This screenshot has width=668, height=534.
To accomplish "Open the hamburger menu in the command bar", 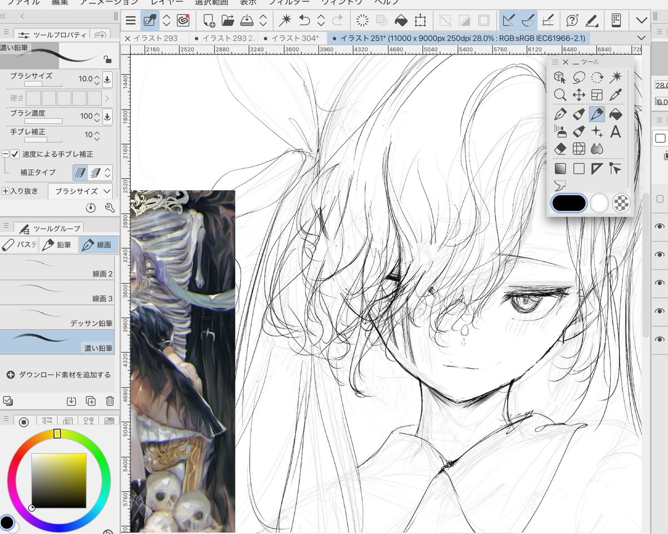I will tap(130, 21).
